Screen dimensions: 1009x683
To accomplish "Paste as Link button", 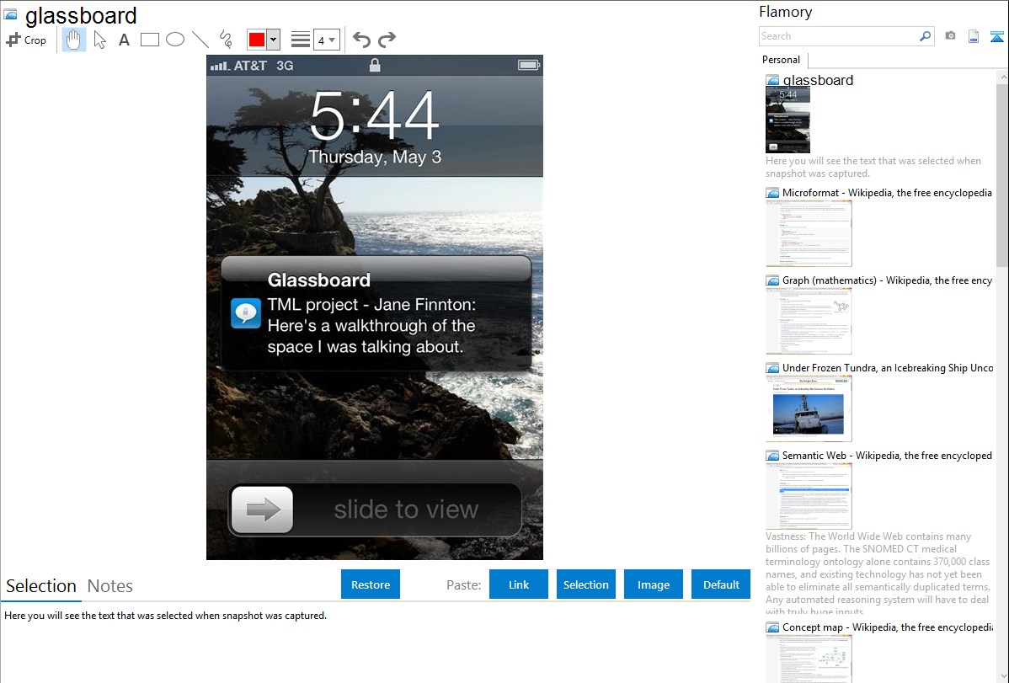I will click(519, 584).
